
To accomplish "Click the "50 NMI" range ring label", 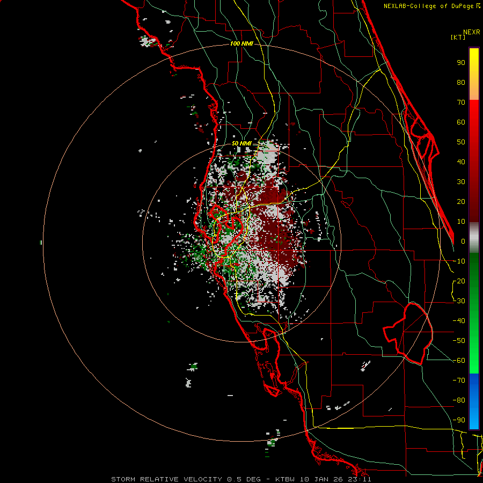I will click(241, 143).
